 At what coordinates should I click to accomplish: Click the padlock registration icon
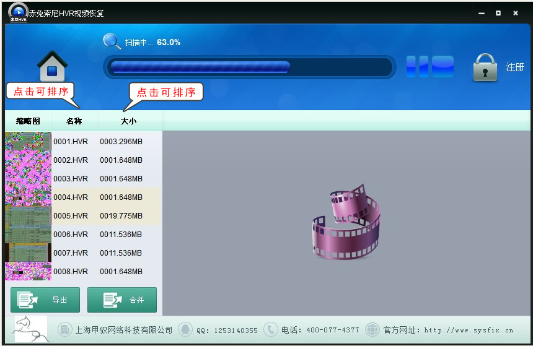485,67
